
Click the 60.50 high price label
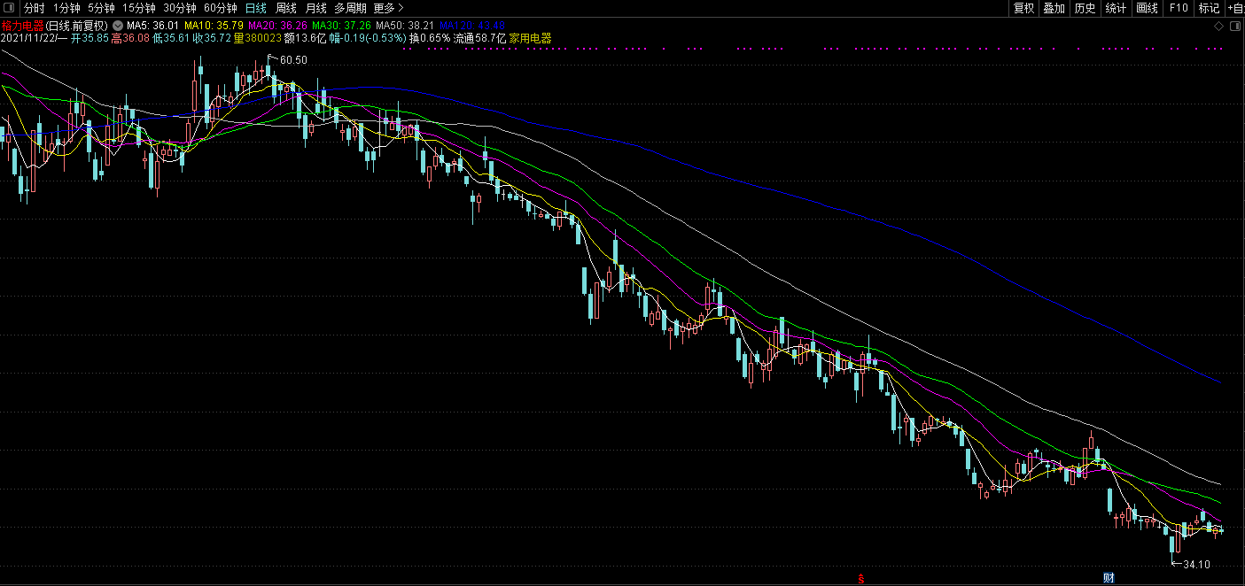[293, 59]
